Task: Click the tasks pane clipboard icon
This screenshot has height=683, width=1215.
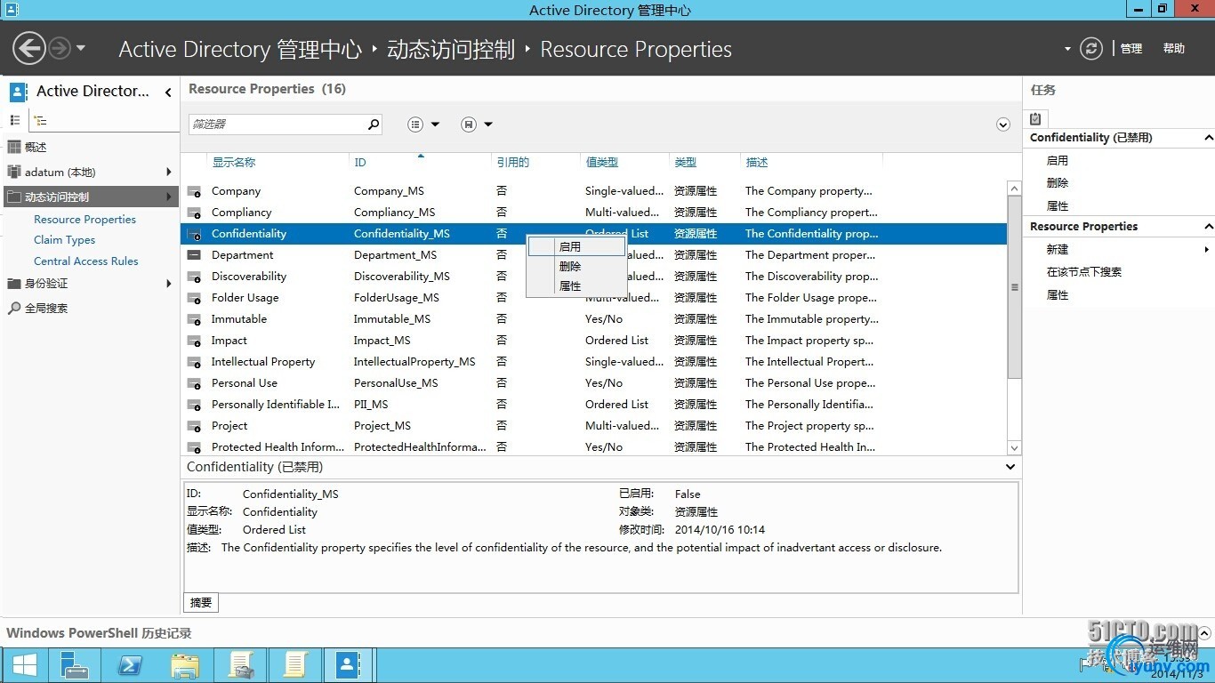Action: pyautogui.click(x=1035, y=118)
